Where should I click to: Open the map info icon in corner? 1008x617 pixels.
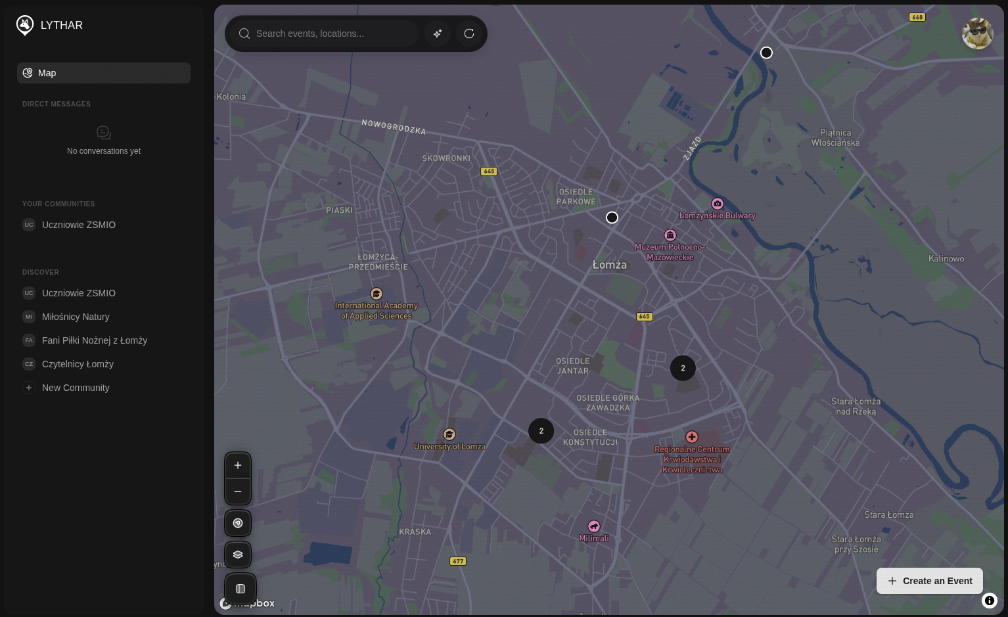point(990,601)
